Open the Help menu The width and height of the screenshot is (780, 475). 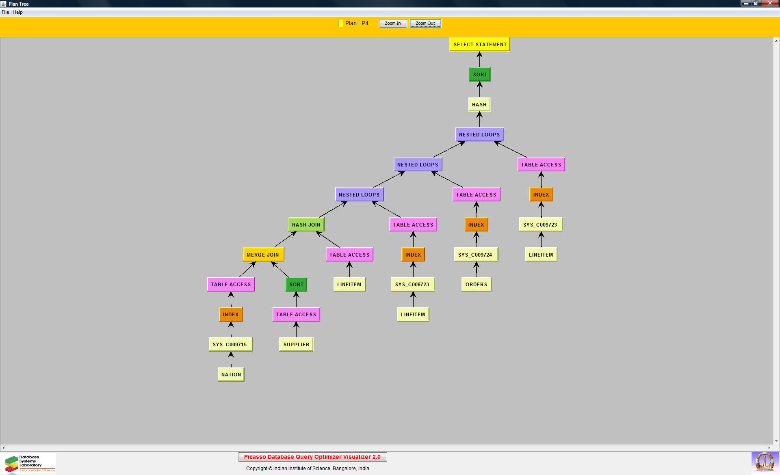[x=17, y=12]
